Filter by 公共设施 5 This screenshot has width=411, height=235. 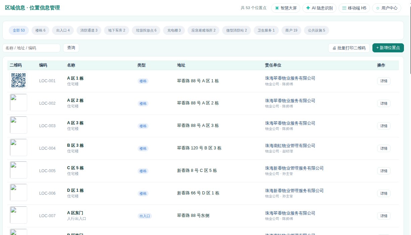coord(316,31)
